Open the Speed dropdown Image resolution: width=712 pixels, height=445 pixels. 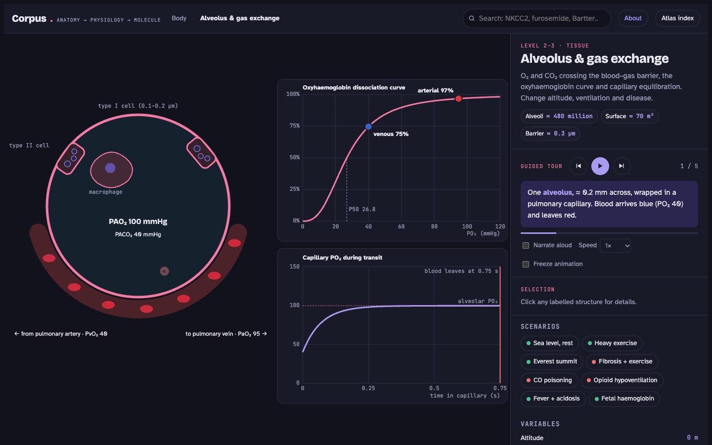pos(615,245)
